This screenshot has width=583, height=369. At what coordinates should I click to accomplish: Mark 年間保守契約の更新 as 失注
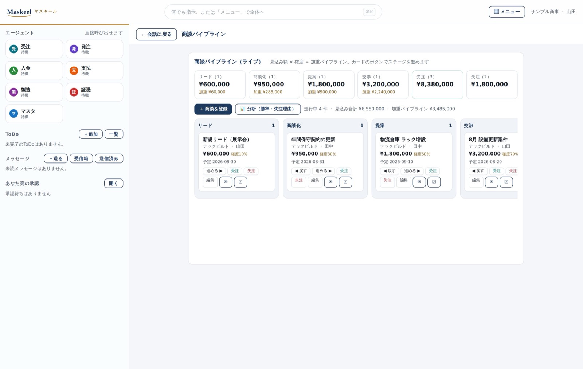coord(299,181)
